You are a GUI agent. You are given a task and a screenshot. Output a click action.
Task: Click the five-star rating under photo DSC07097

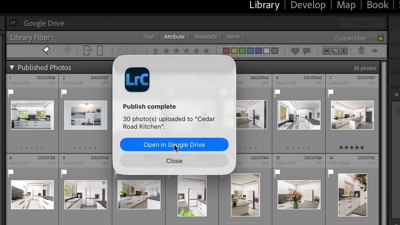(352, 147)
